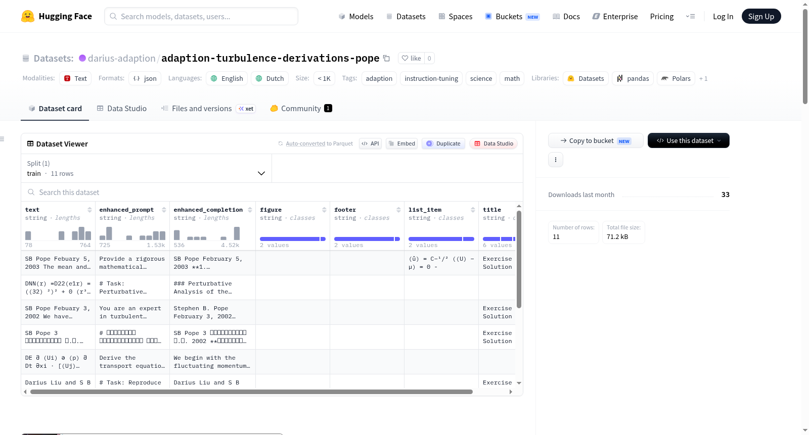This screenshot has width=809, height=435.
Task: Open the three-dot more options button
Action: [556, 160]
